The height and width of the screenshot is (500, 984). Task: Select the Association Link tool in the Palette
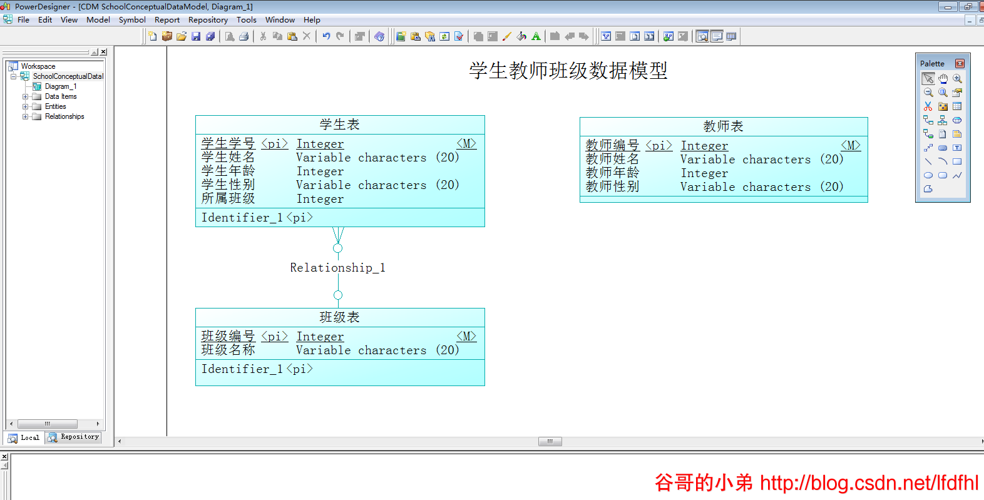928,134
